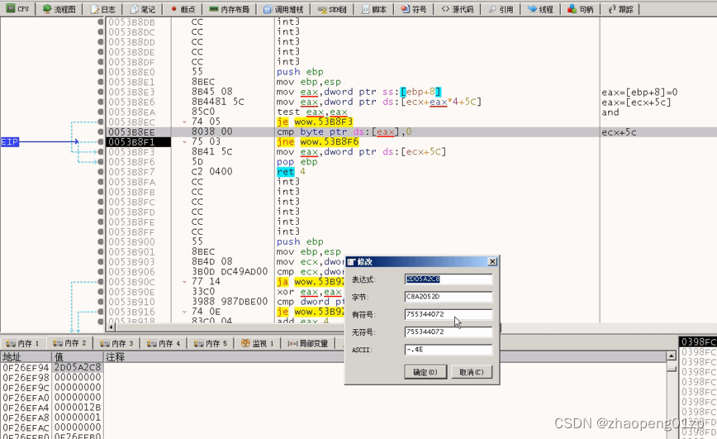This screenshot has width=717, height=439.
Task: Open the 句柄 handles tab
Action: (x=581, y=9)
